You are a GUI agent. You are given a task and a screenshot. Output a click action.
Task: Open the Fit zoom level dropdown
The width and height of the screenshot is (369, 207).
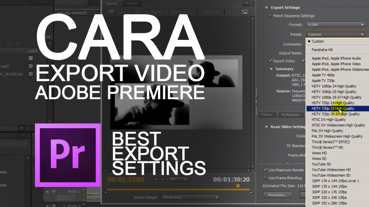click(178, 179)
